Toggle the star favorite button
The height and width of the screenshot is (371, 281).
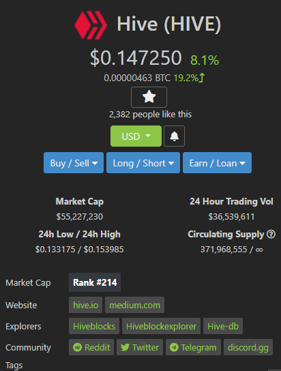149,97
